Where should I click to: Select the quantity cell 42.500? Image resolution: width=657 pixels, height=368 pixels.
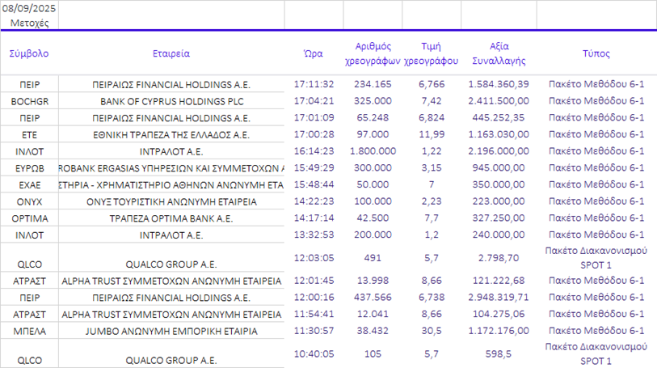click(x=373, y=218)
